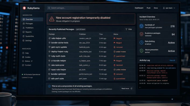Screen dimensions: 190x106
Task: Click publisher random_user_91
Action: [x=85, y=38]
